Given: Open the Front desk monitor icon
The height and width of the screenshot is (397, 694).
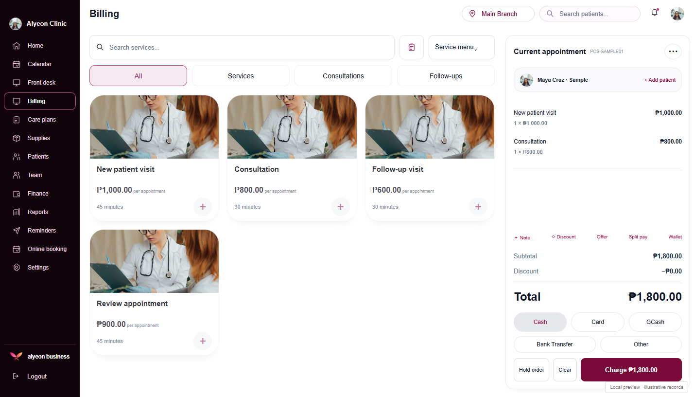Looking at the screenshot, I should point(17,83).
